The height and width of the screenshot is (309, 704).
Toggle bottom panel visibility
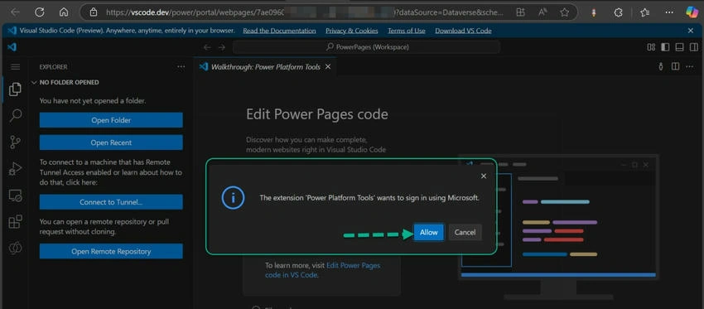679,47
